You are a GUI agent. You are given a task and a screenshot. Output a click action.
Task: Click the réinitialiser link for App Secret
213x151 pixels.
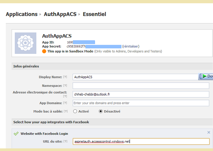point(132,47)
